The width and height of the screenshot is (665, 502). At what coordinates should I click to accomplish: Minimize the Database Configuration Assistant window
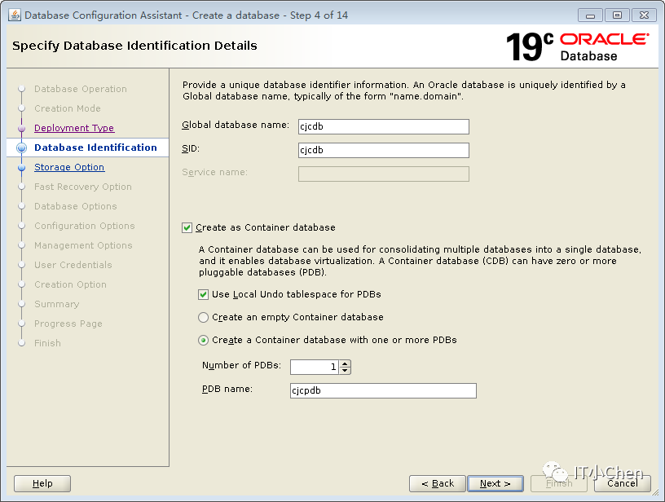[590, 15]
